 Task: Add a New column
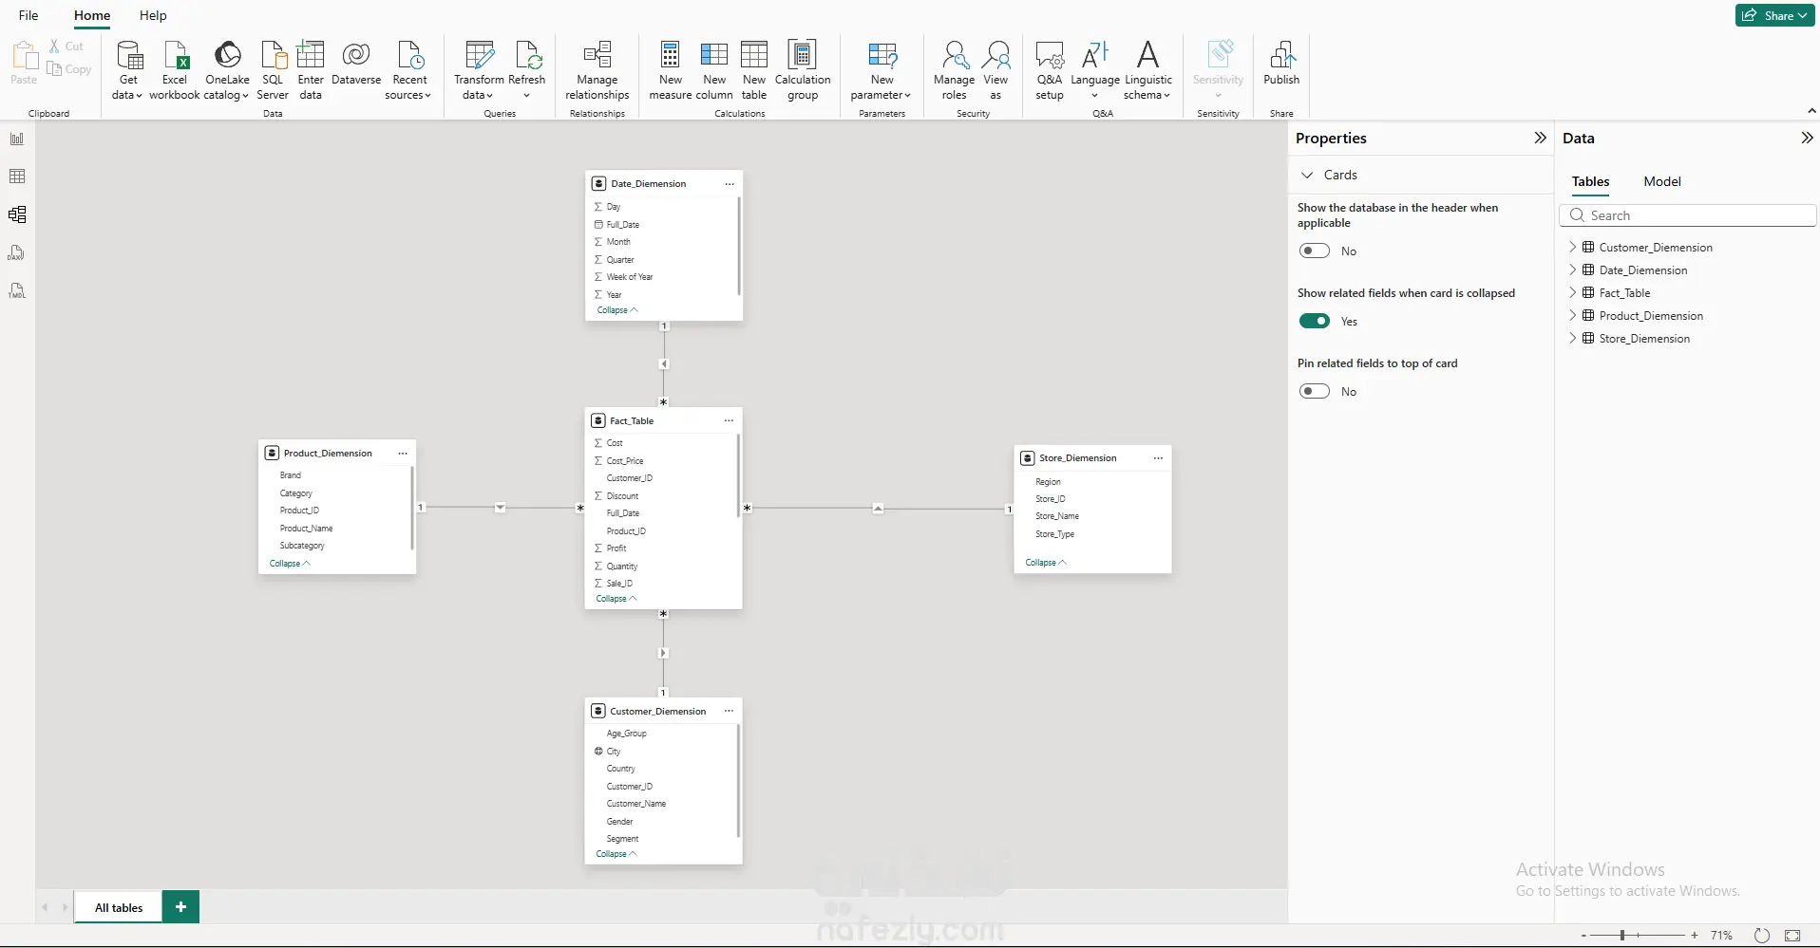click(714, 69)
